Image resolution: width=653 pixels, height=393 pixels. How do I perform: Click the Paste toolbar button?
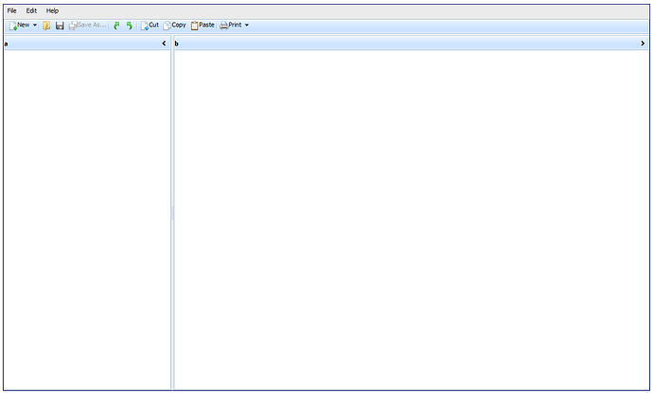[x=203, y=26]
